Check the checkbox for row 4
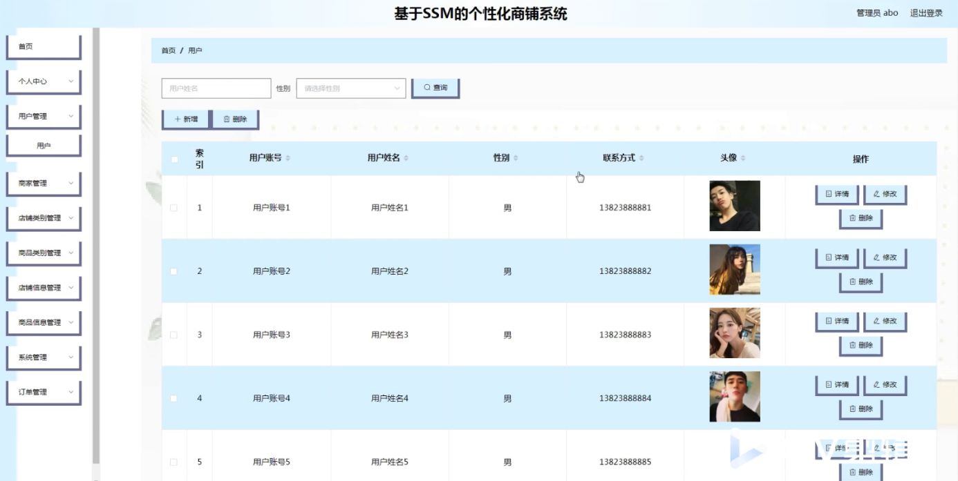Image resolution: width=958 pixels, height=481 pixels. [x=174, y=398]
